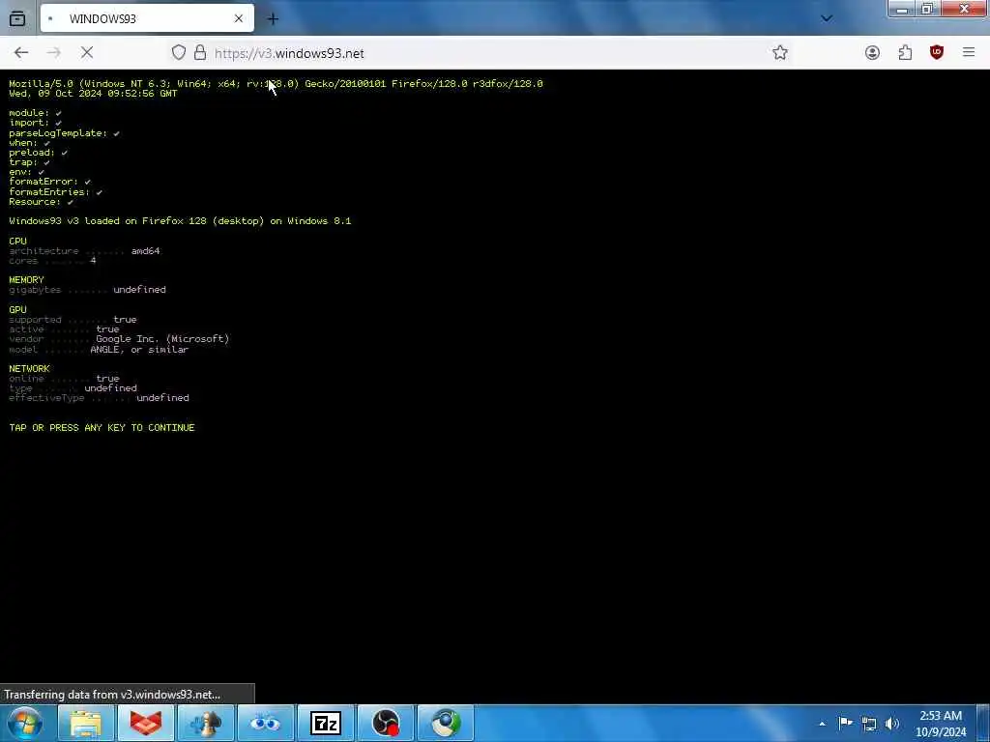Click the 'Windows93 v3 loaded on Firefox 128' line
Screen dimensions: 990x742
(180, 221)
